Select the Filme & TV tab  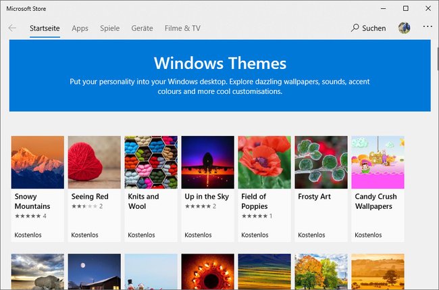[182, 28]
